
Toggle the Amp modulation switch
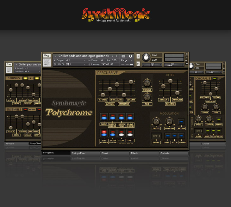pos(167,136)
